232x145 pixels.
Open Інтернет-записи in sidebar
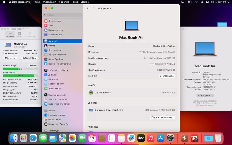tap(62, 115)
